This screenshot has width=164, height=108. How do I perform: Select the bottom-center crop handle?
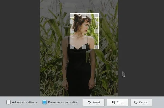coord(84,47)
